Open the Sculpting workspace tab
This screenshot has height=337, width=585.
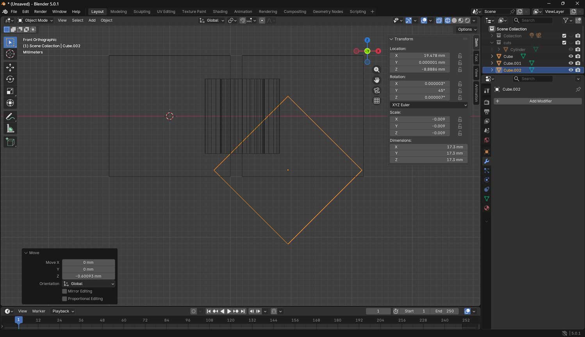tap(141, 12)
